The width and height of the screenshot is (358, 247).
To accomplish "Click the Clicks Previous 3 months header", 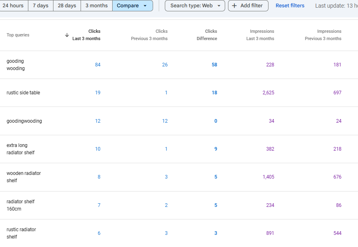I will [149, 35].
